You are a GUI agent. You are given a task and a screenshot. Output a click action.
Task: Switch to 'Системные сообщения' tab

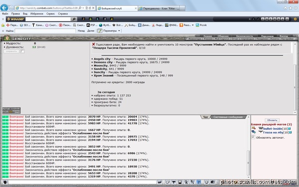[x=228, y=117]
